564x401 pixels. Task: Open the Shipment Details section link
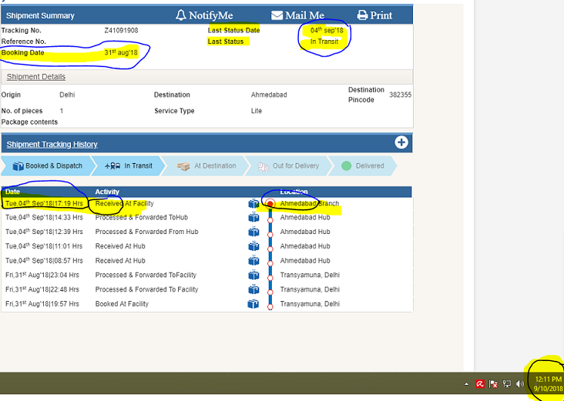click(x=36, y=77)
